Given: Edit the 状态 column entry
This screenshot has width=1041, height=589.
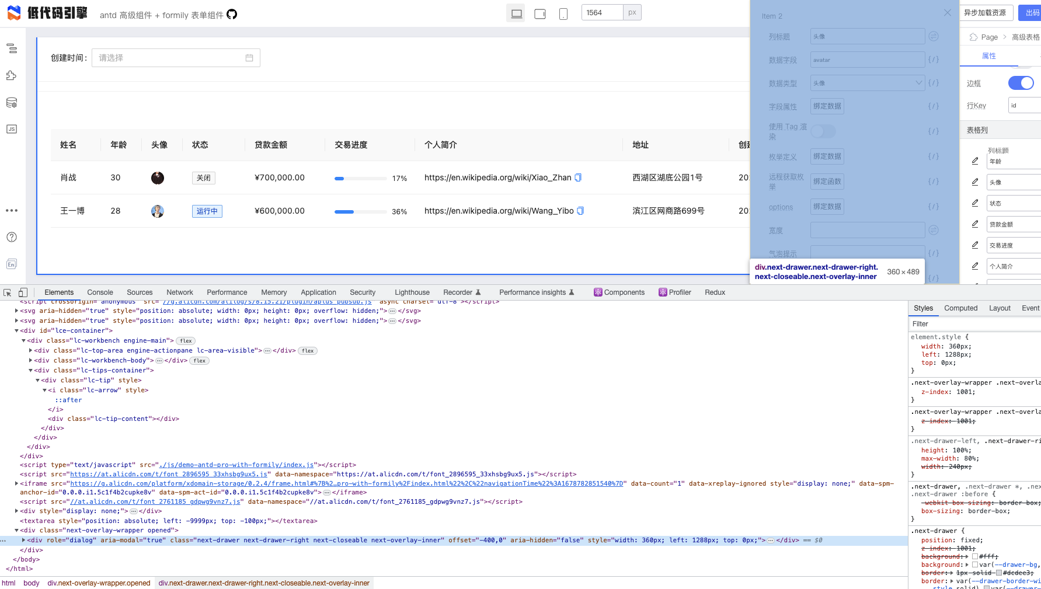Looking at the screenshot, I should (975, 203).
